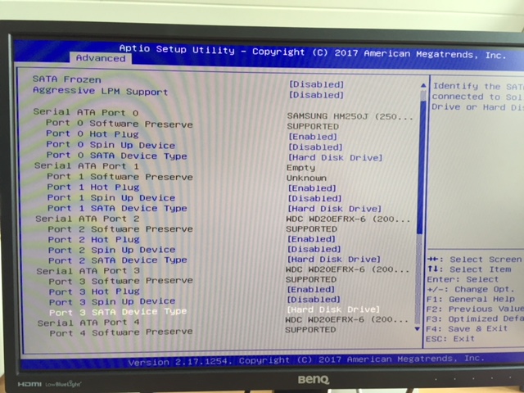Open Port 2 SATA Device Type option
This screenshot has width=524, height=393.
click(x=334, y=260)
